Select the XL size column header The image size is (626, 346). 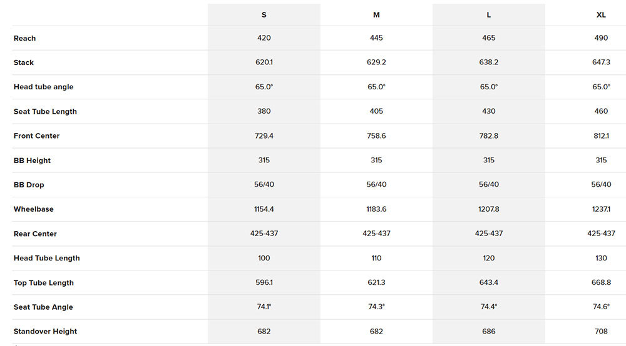[x=601, y=15]
